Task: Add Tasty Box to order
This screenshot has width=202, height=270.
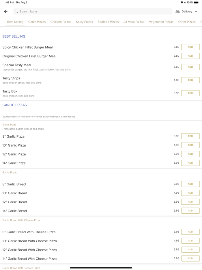Action: point(190,93)
